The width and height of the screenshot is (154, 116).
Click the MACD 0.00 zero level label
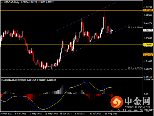pos(146,94)
